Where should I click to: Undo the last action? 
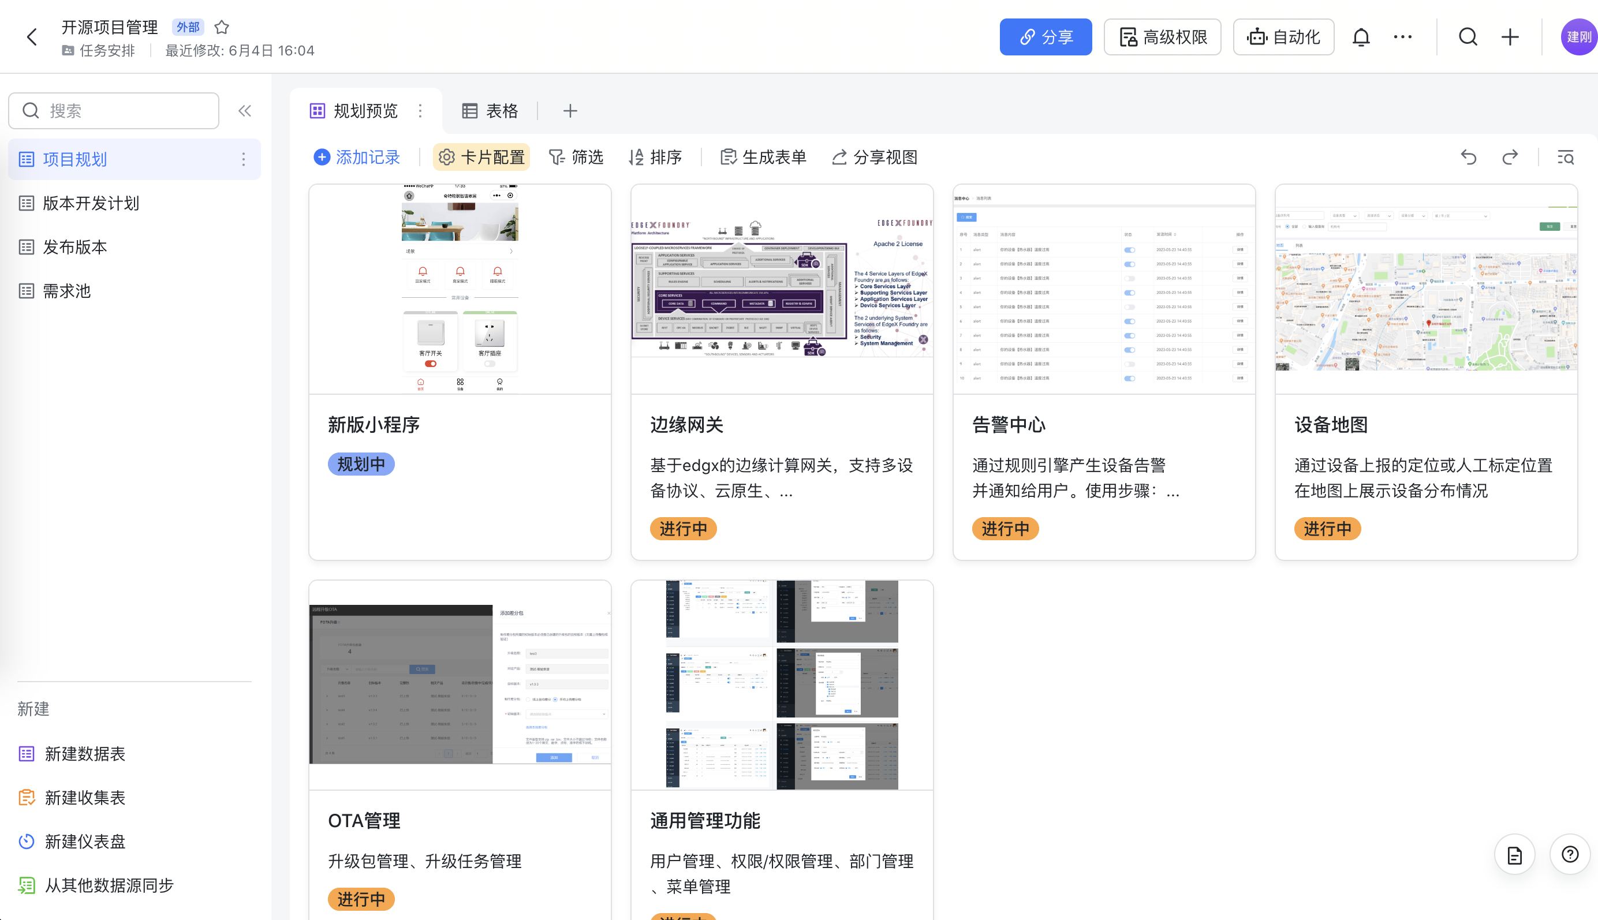[x=1468, y=157]
